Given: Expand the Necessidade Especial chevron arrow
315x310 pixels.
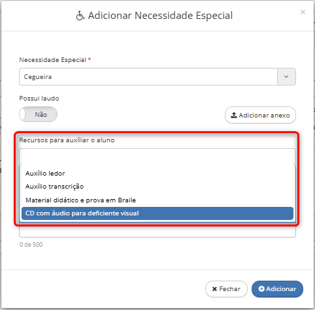Looking at the screenshot, I should pos(286,76).
